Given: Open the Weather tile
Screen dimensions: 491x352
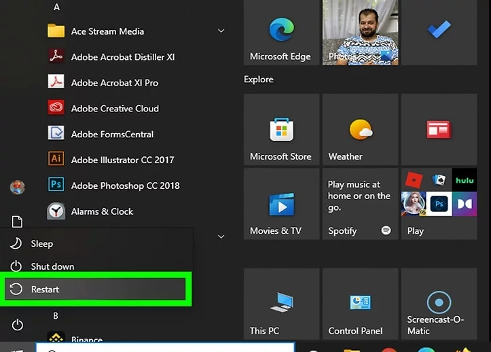Looking at the screenshot, I should pyautogui.click(x=360, y=131).
